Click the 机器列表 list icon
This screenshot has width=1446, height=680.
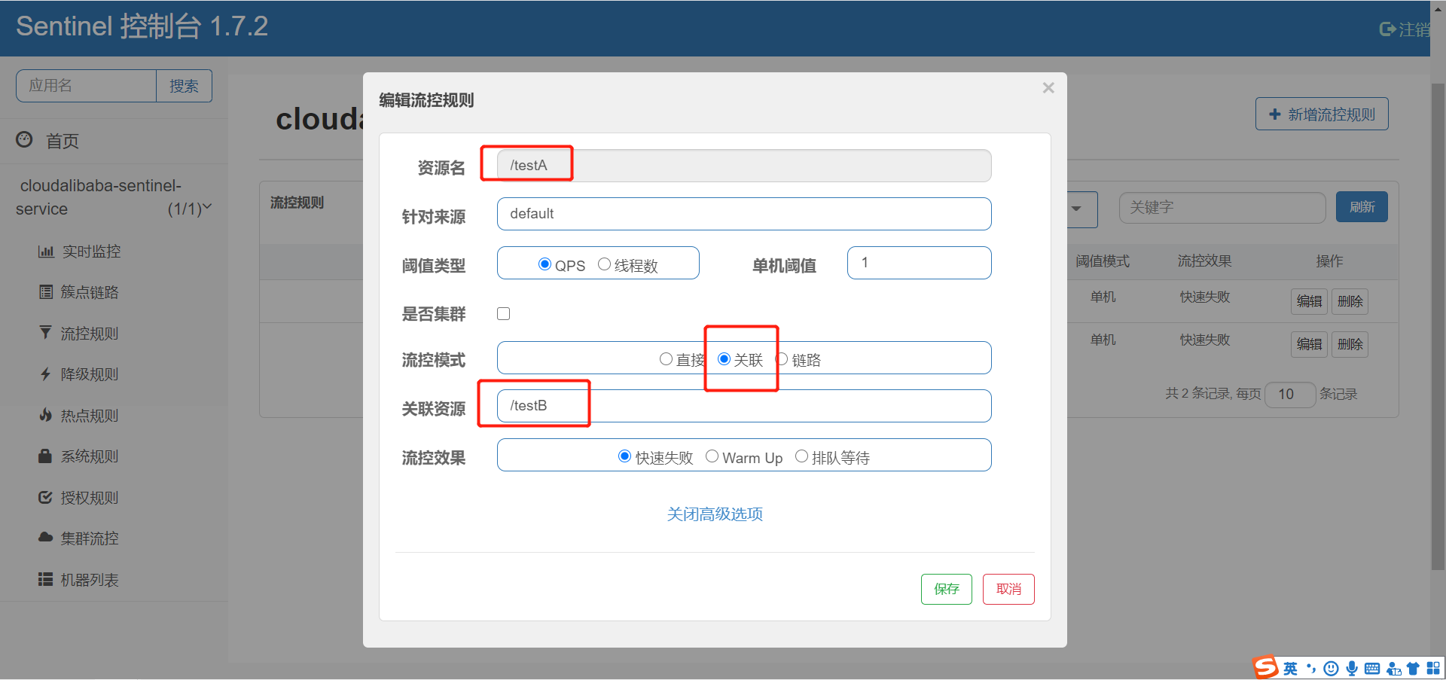click(46, 579)
